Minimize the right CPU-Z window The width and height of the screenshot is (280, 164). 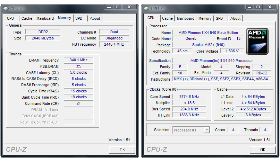click(x=249, y=7)
